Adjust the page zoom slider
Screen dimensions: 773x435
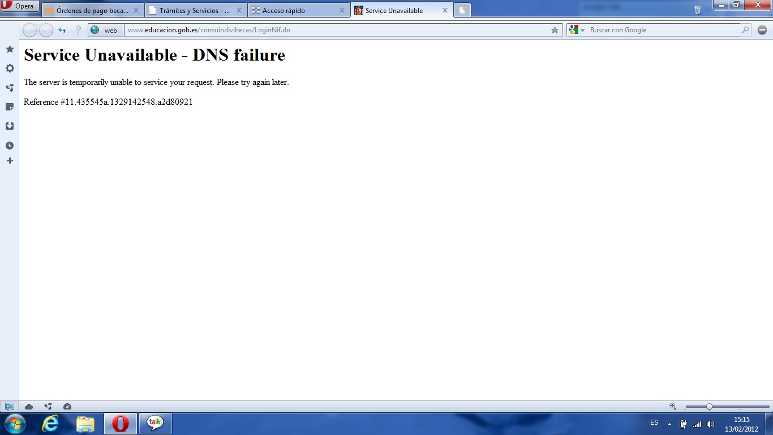[727, 407]
